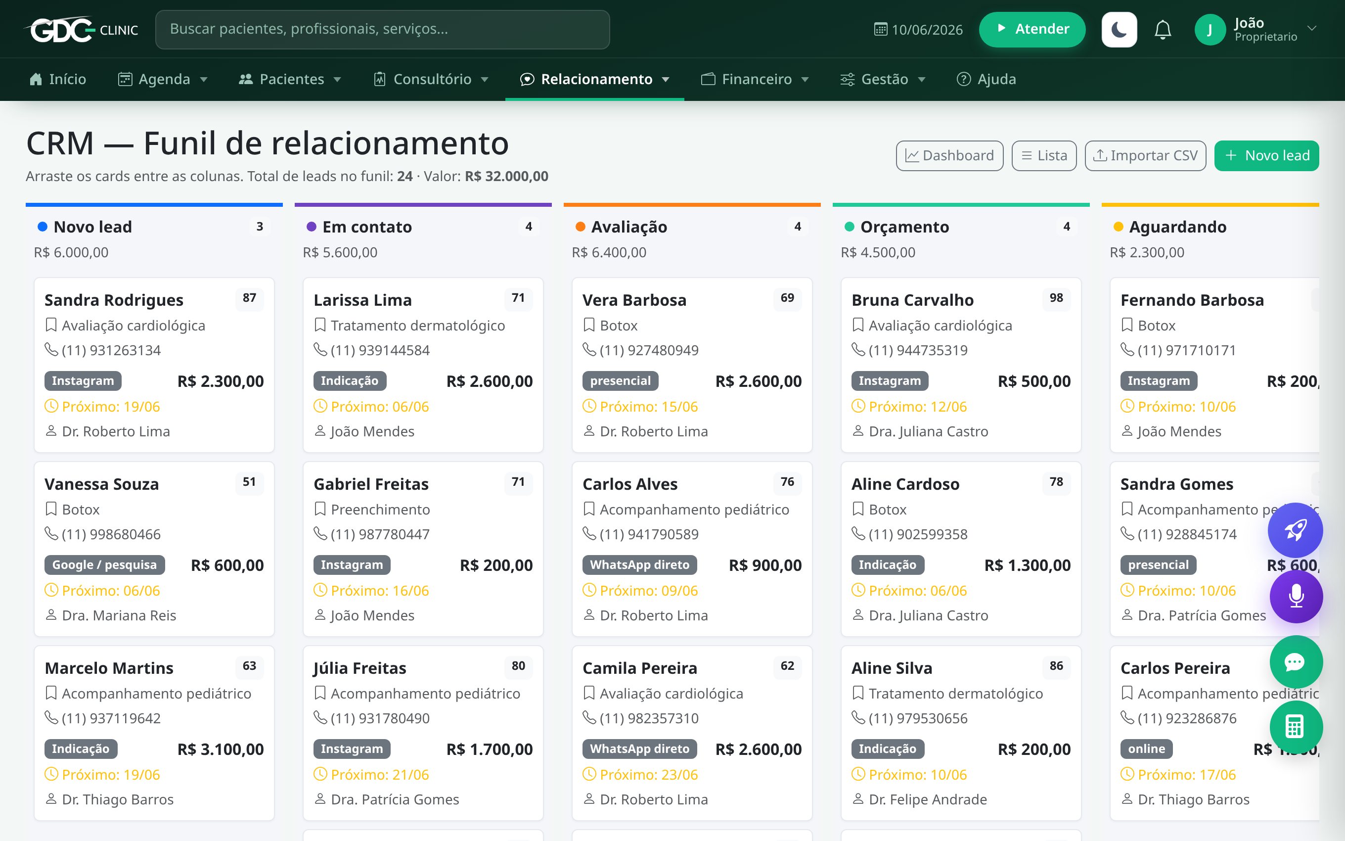1345x841 pixels.
Task: Start a session with the Atender button
Action: tap(1031, 29)
